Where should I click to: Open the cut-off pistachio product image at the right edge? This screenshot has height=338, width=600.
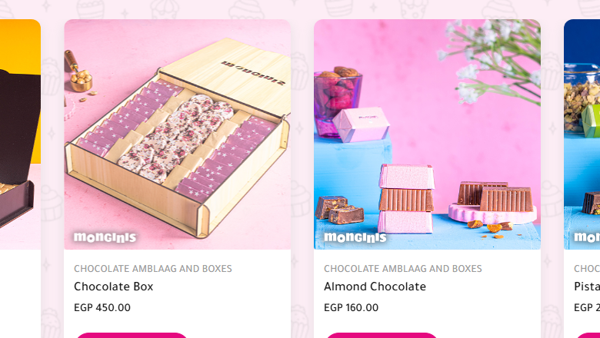pos(582,134)
